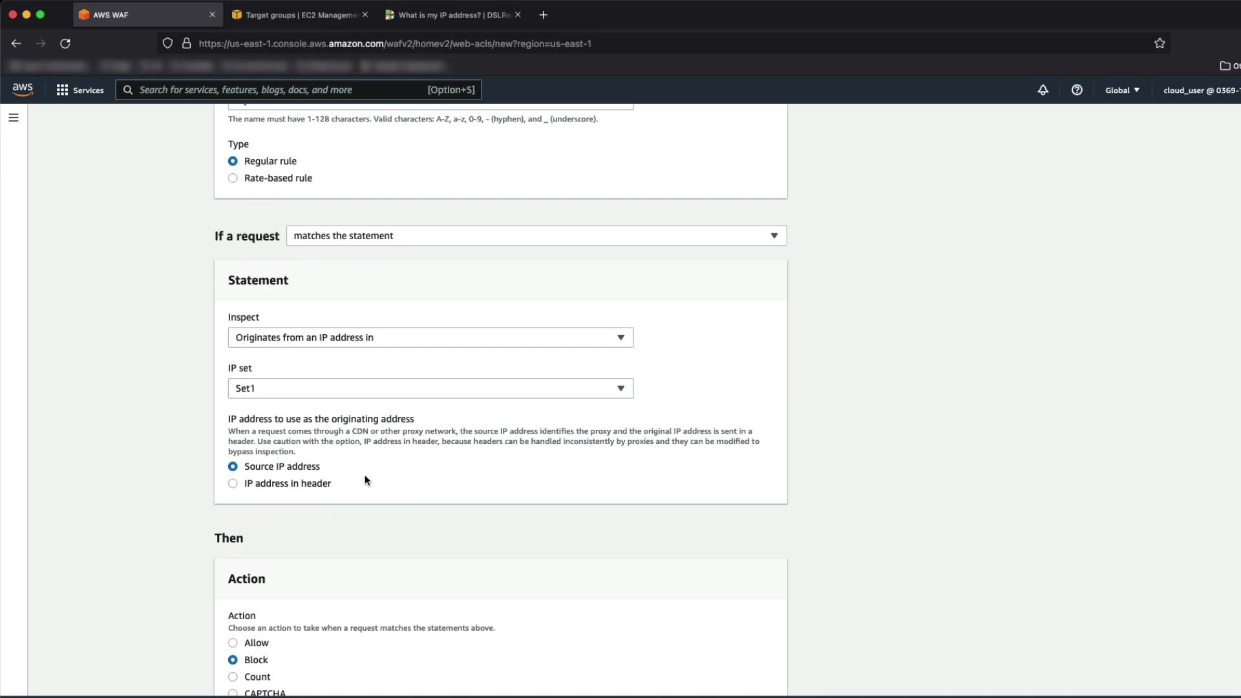Select the Allow action
The width and height of the screenshot is (1241, 698).
(x=233, y=643)
